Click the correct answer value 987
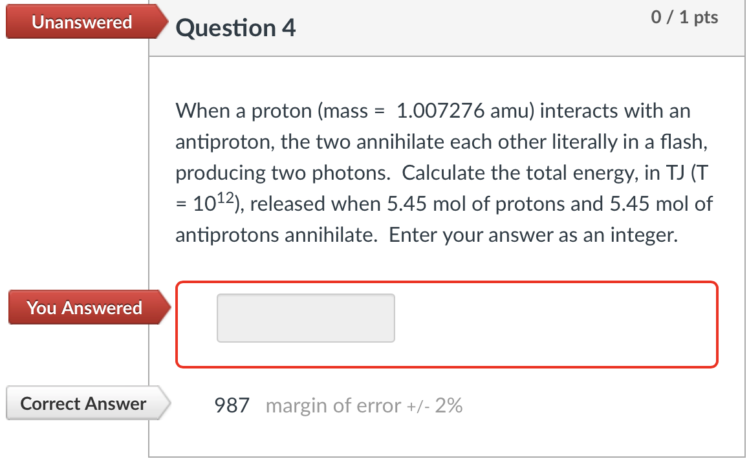 pos(232,405)
